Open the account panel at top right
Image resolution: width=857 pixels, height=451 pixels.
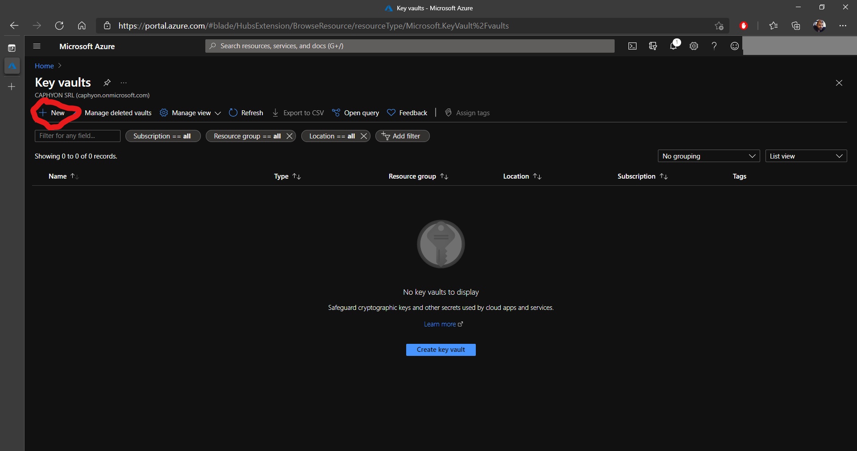click(800, 46)
